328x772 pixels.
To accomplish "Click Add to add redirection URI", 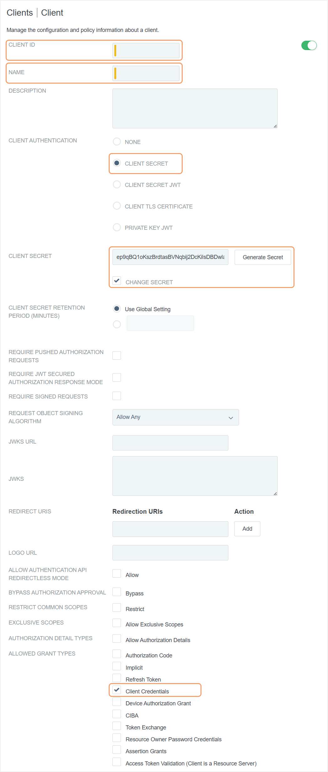I will click(x=247, y=529).
